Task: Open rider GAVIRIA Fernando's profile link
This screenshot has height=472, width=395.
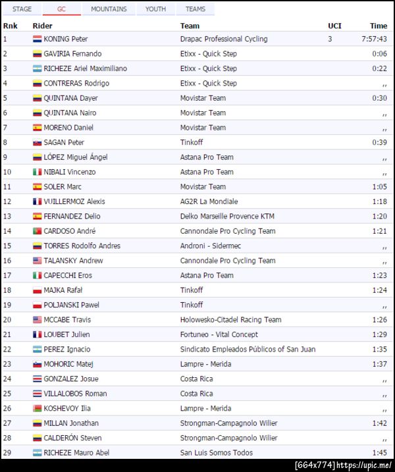Action: tap(72, 54)
